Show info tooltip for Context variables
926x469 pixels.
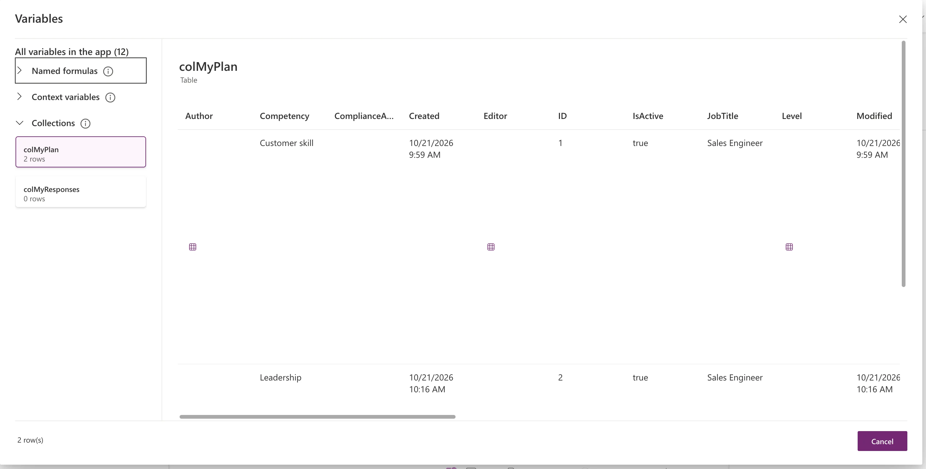tap(110, 98)
